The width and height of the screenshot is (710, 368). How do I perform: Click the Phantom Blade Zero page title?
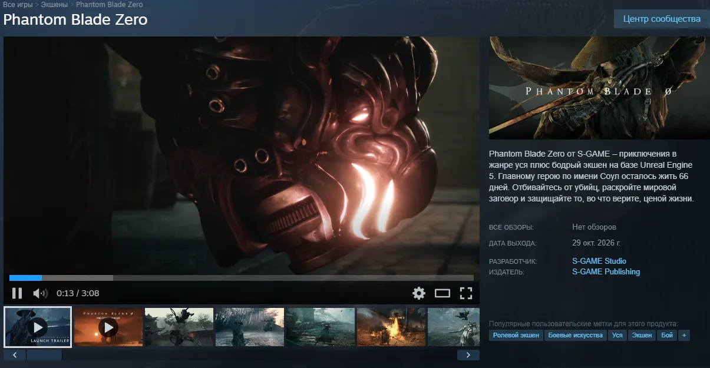point(75,19)
